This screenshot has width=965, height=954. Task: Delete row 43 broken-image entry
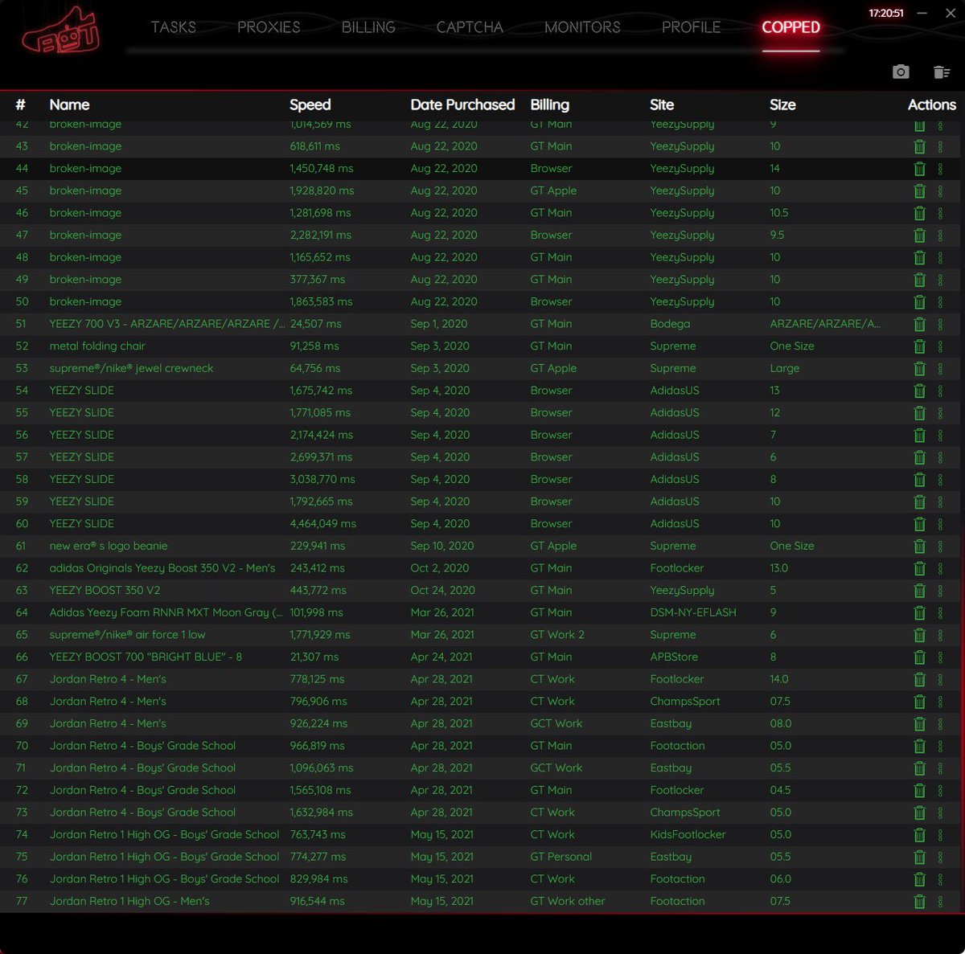920,146
